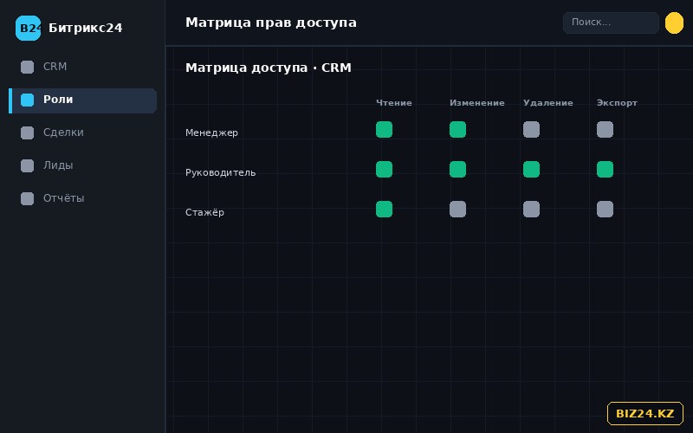Screen dimensions: 693x433
Task: Disable Изменение permission for Руководитель
Action: pyautogui.click(x=457, y=169)
